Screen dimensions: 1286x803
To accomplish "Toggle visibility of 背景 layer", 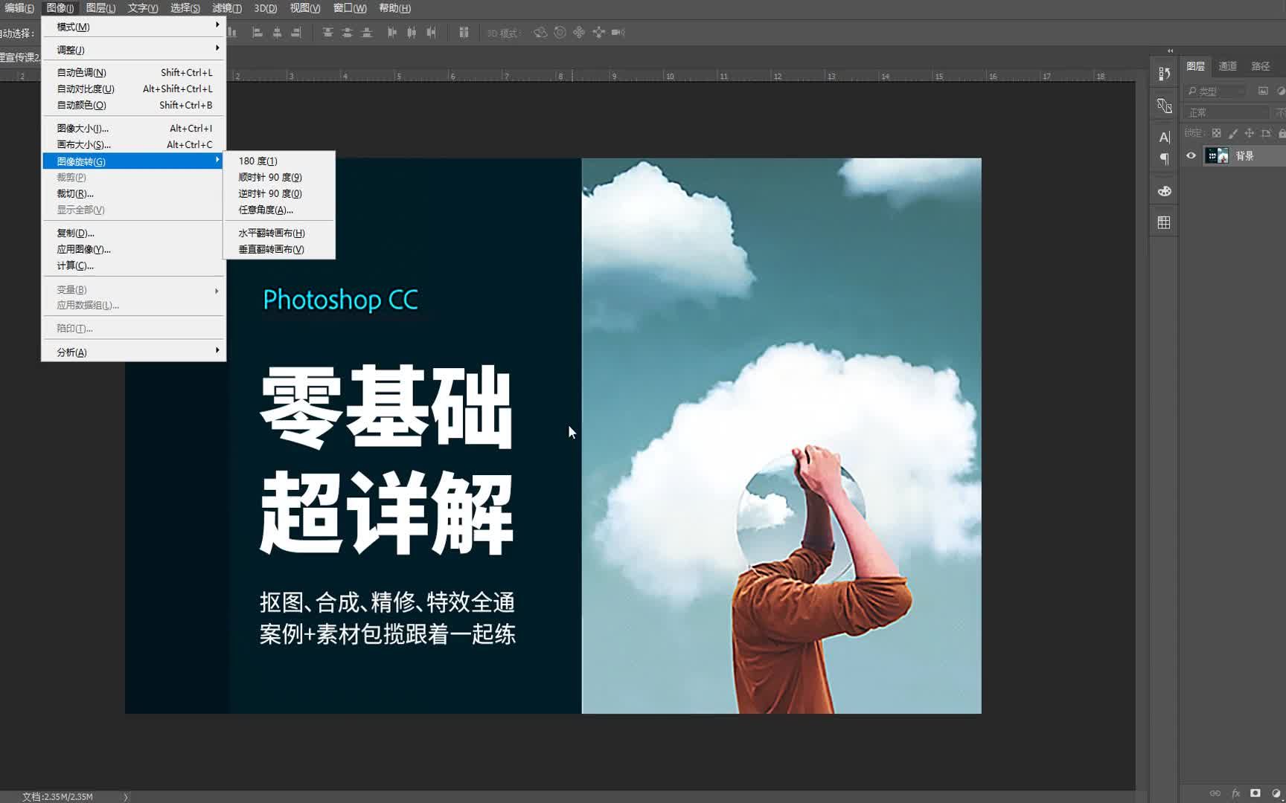I will [1191, 155].
